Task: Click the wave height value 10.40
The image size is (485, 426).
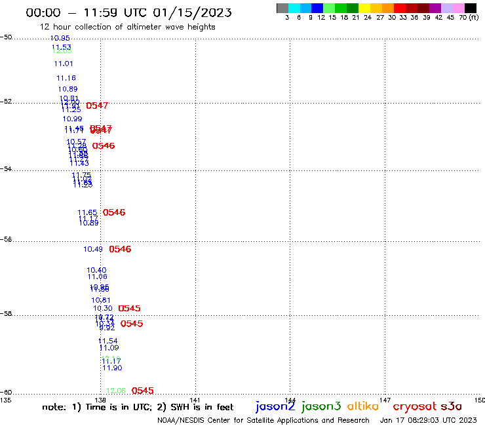Action: pyautogui.click(x=96, y=270)
